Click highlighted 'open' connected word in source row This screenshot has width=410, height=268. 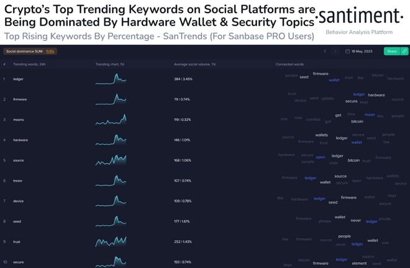[321, 157]
